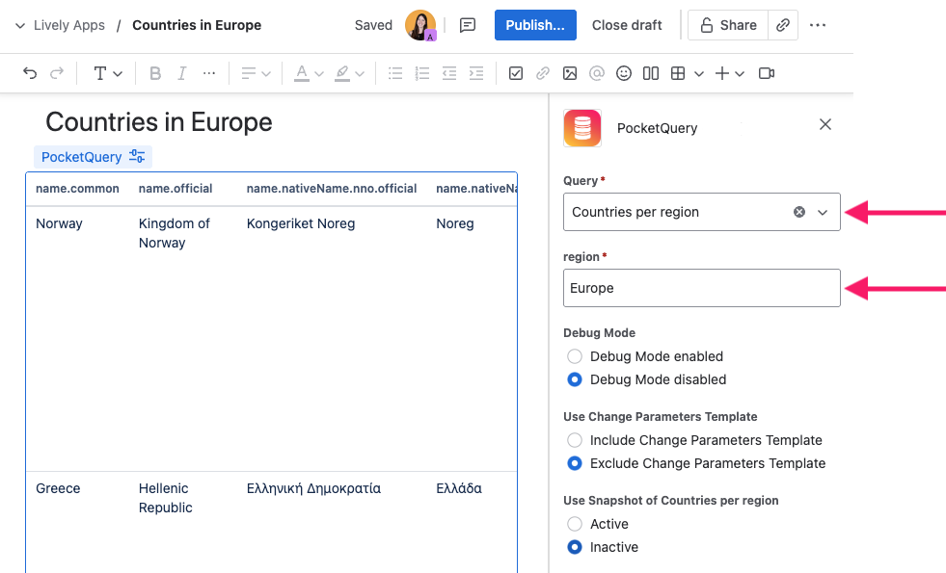Publish the current draft

click(535, 25)
